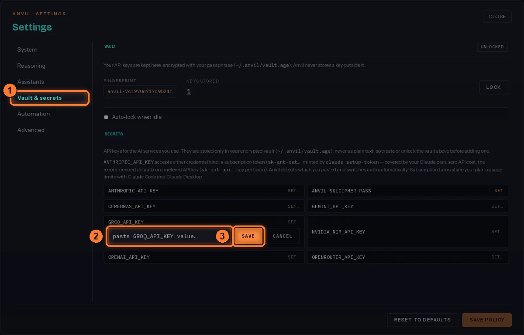Click the UNLOCKED vault status badge

pos(492,47)
